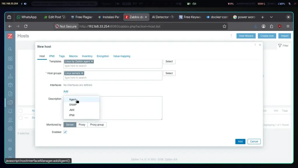Open the Host Wizard button
298x168 pixels.
click(246, 36)
